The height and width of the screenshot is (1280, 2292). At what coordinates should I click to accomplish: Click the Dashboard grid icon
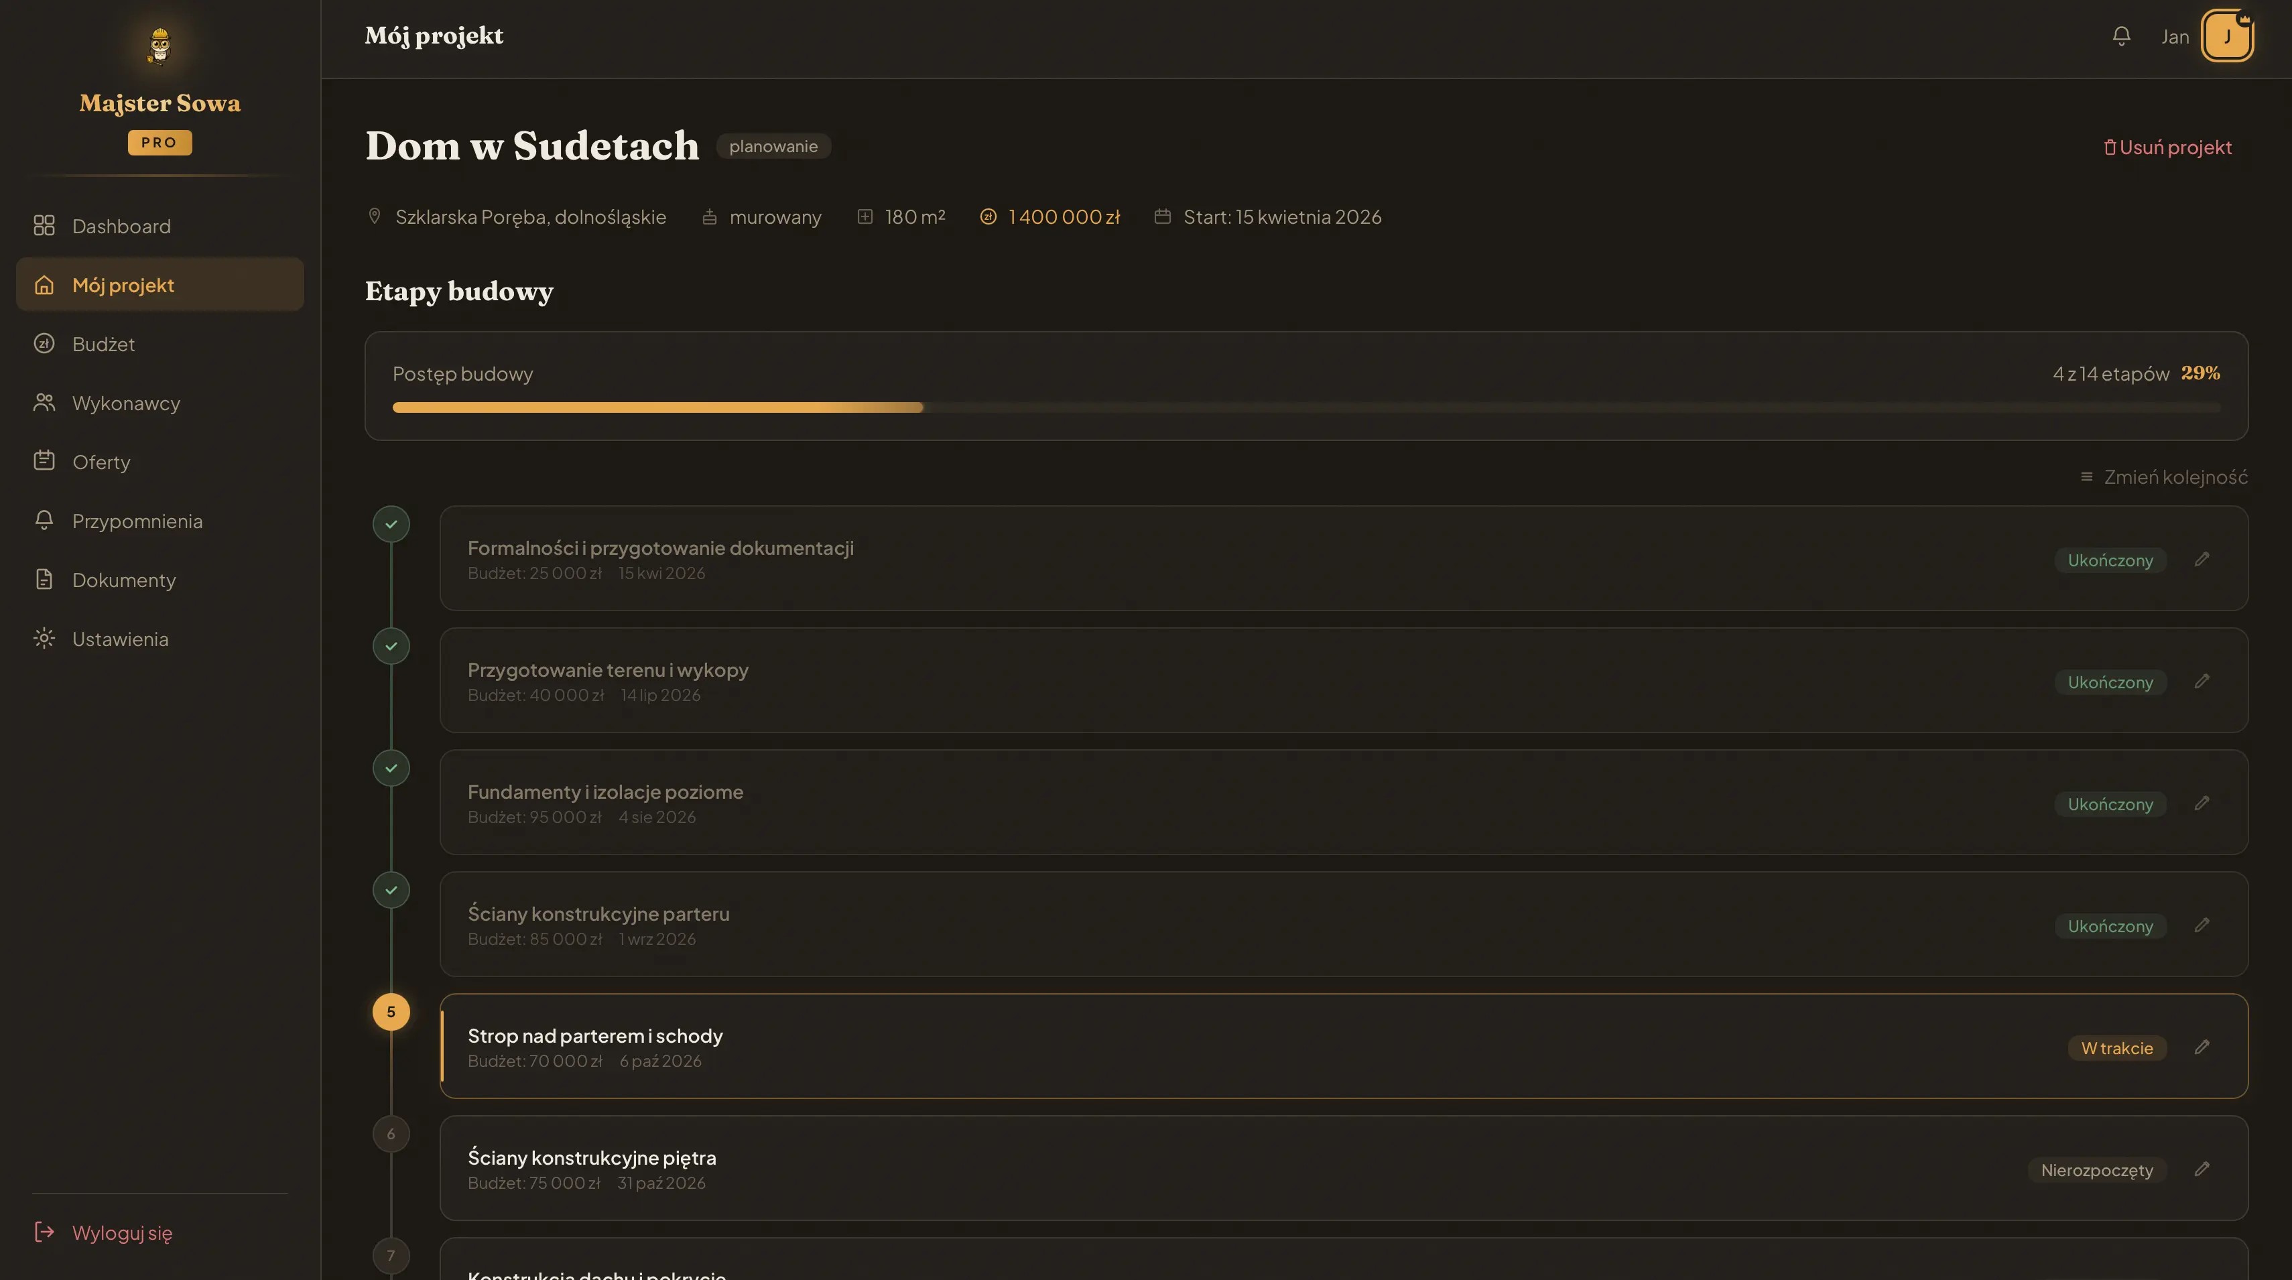44,226
